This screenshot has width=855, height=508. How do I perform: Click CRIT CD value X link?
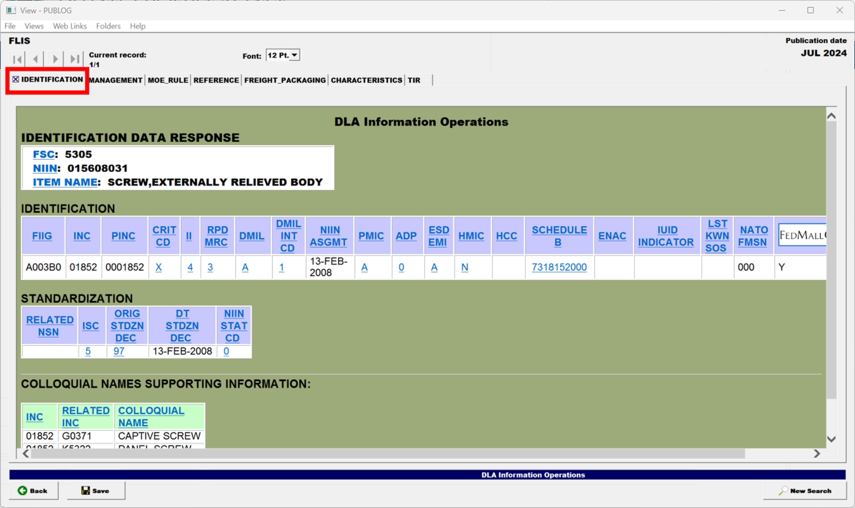click(x=159, y=267)
